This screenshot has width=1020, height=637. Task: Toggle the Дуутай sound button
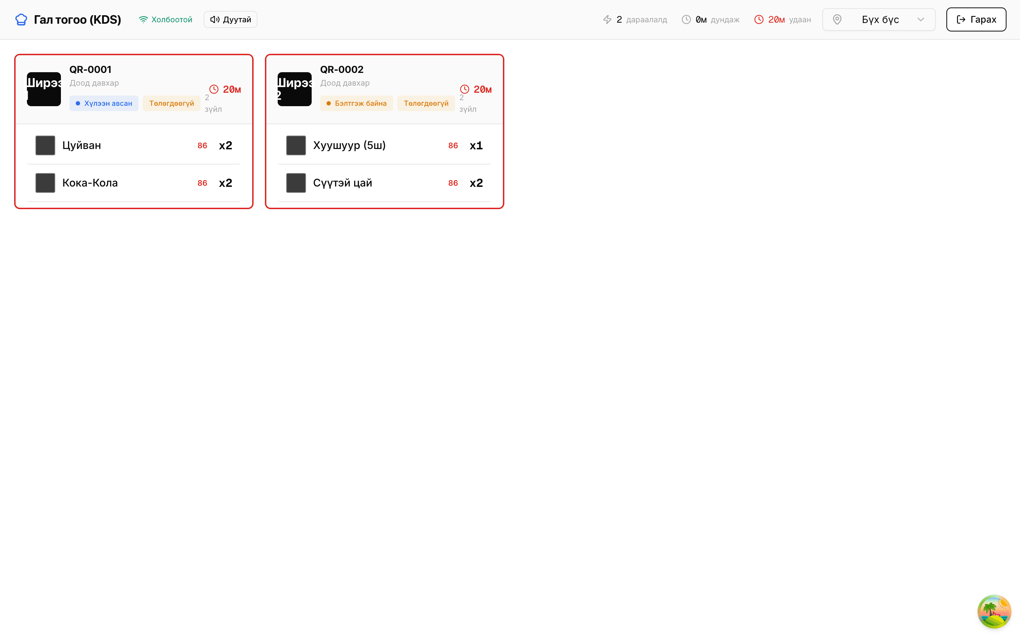[231, 19]
